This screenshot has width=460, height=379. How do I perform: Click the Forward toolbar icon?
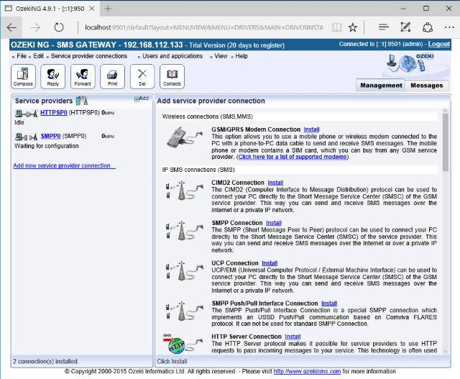(83, 76)
